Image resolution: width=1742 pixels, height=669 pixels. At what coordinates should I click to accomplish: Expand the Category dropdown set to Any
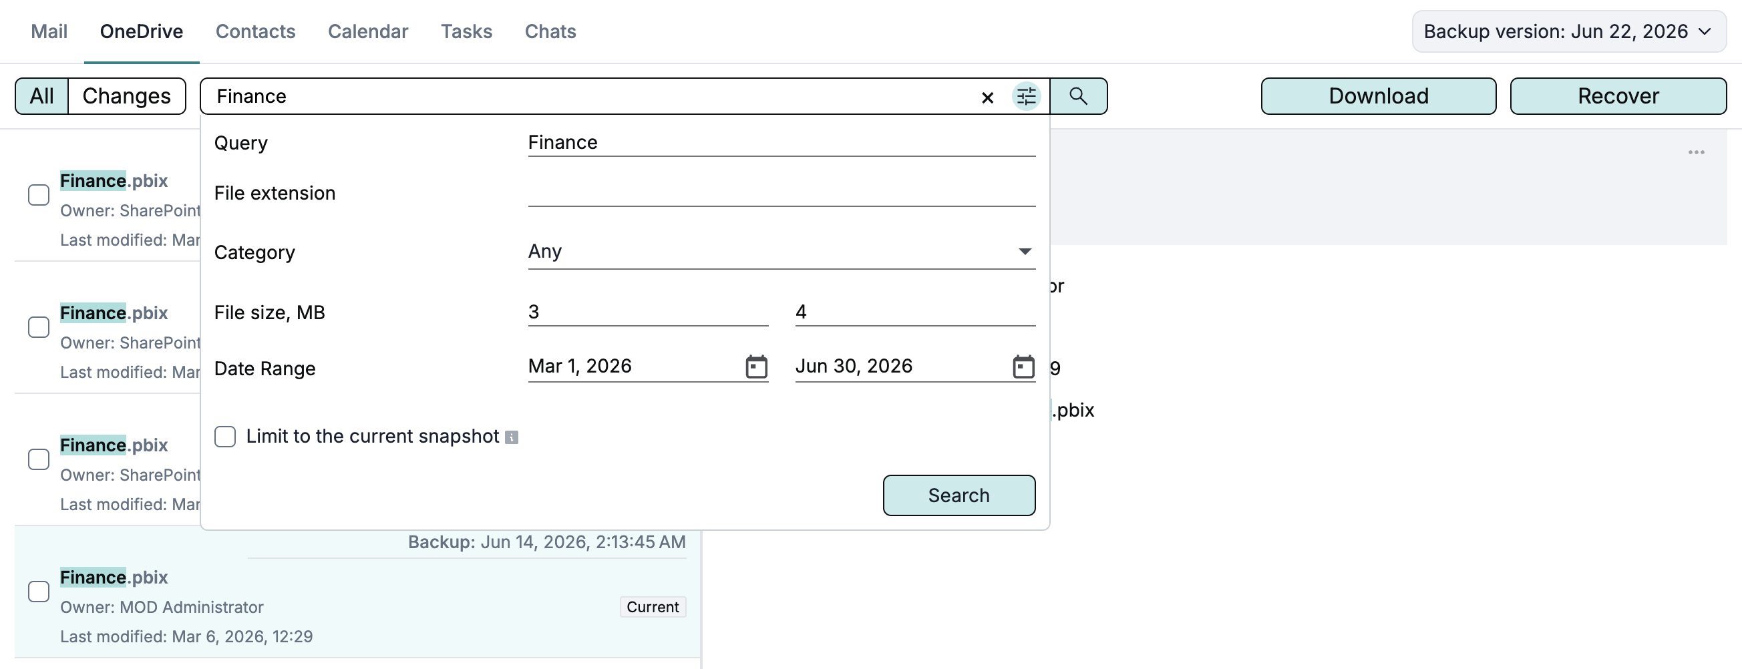781,252
